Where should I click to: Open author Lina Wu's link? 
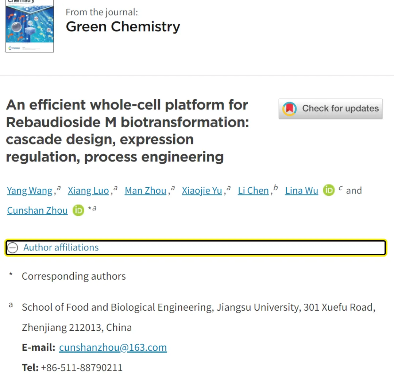(301, 191)
